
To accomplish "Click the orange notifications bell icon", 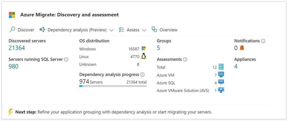I will tap(242, 48).
